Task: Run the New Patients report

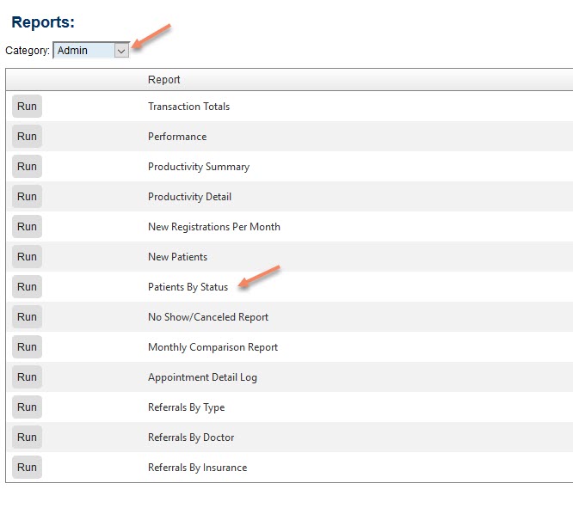Action: 27,257
